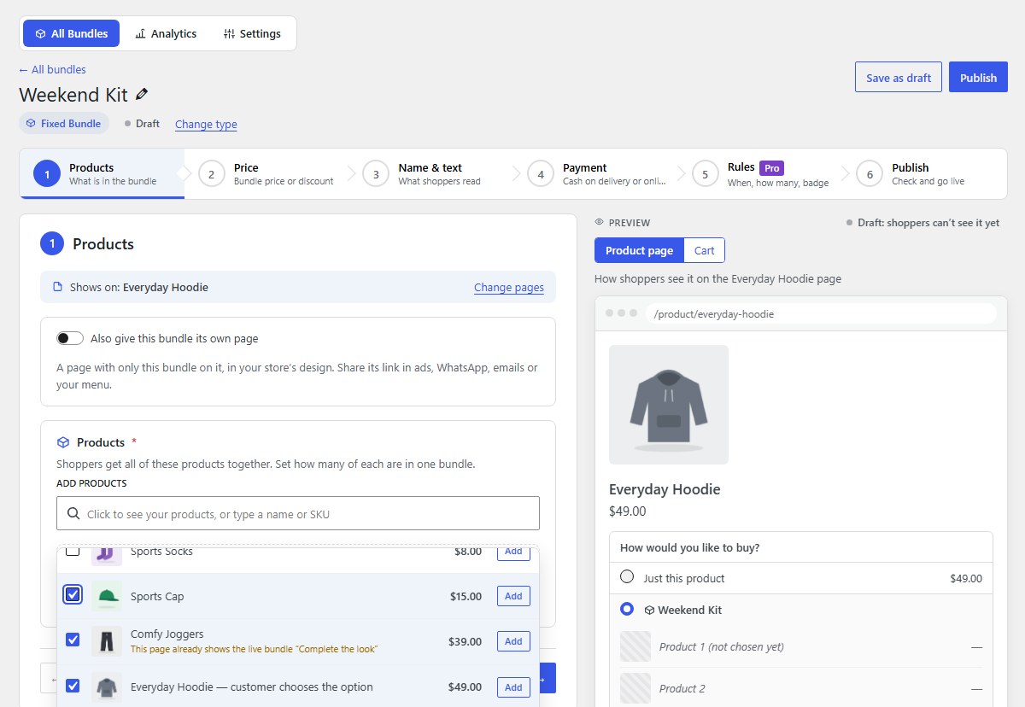Click the Change type link

[206, 124]
